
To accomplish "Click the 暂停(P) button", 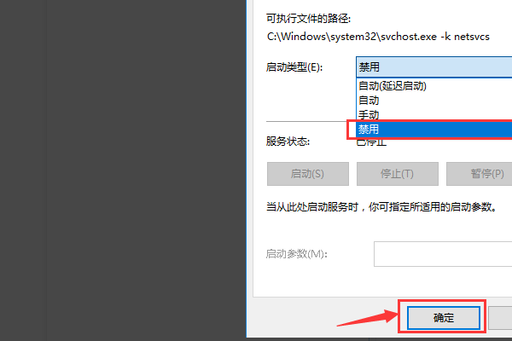I will point(479,174).
